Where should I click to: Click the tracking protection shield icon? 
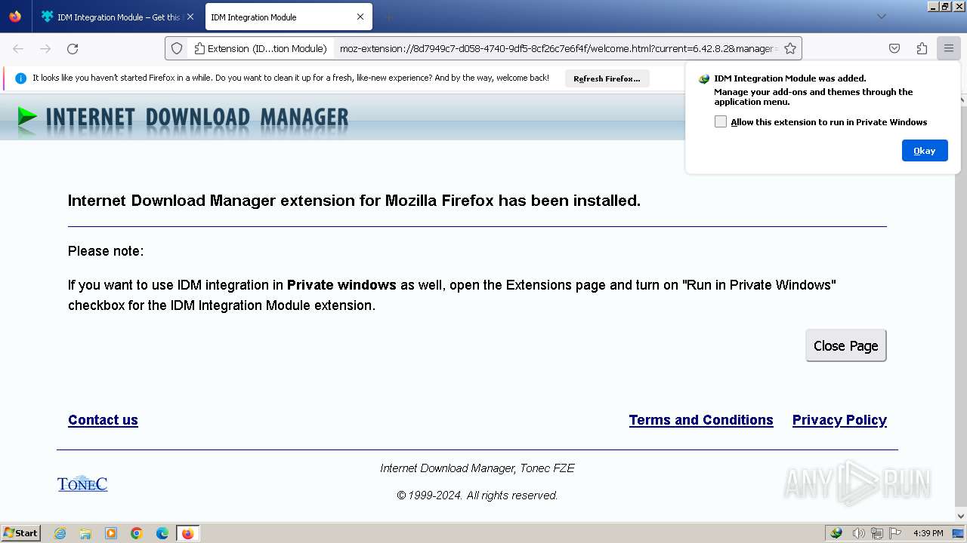click(x=177, y=48)
